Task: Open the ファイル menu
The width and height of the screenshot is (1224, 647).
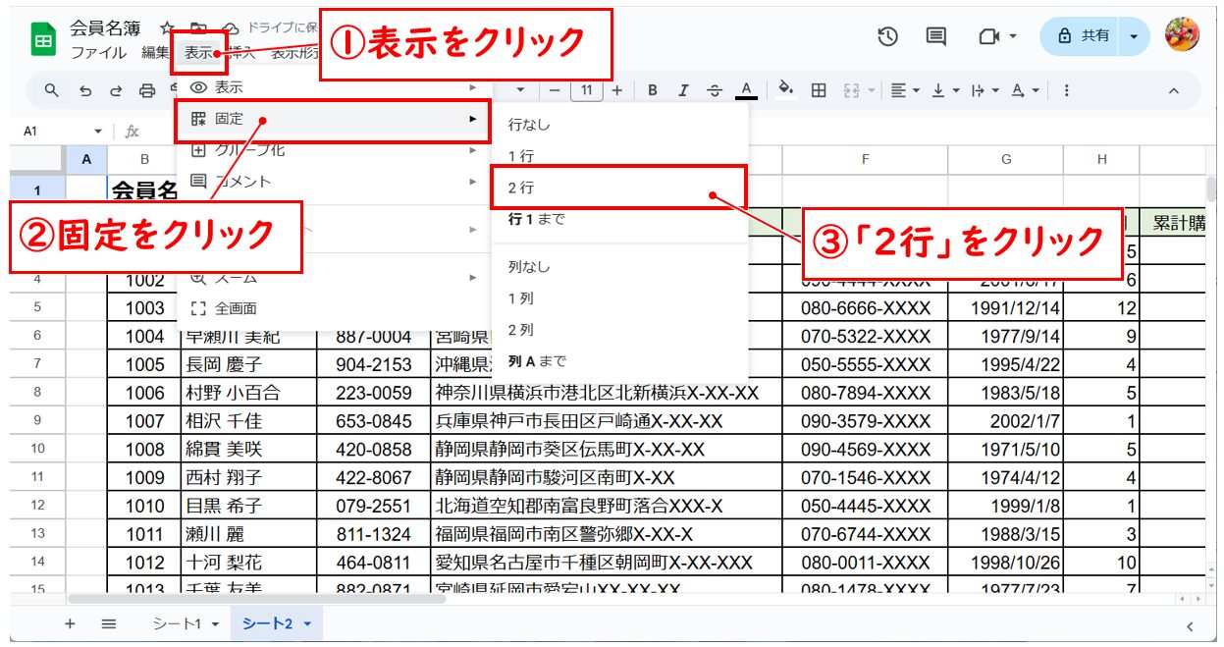Action: (x=98, y=53)
